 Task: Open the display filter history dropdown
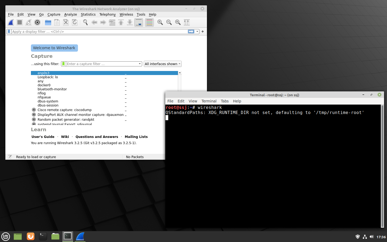point(197,31)
